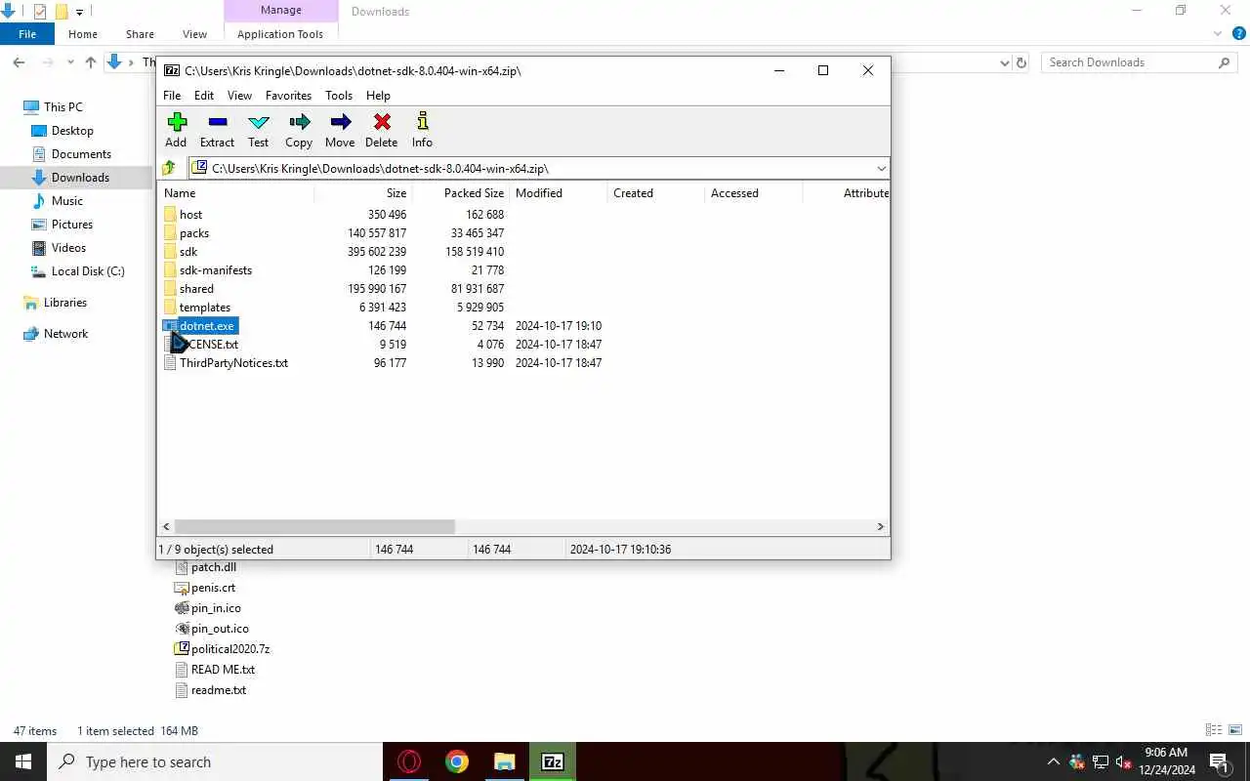
Task: Select Libraries in the navigation pane
Action: pos(65,303)
